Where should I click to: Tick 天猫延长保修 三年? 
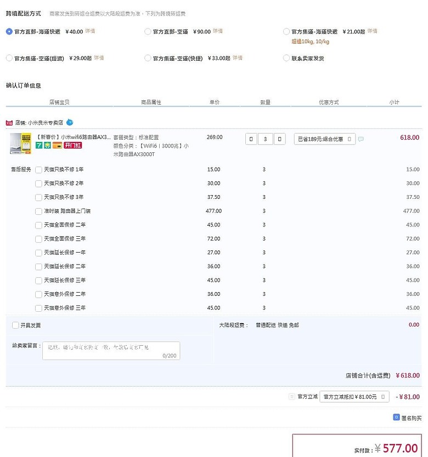38,281
